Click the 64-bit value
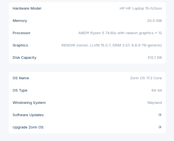Screen dimensions: 174x141 tap(156, 90)
